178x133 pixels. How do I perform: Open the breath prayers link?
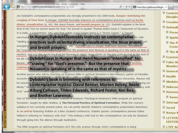(91, 24)
